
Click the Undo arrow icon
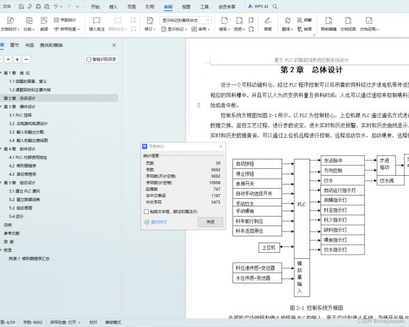click(x=56, y=7)
